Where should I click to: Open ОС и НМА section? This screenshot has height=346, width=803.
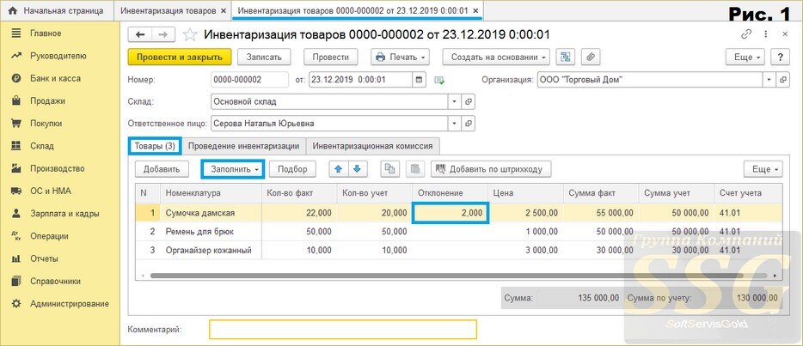point(50,191)
